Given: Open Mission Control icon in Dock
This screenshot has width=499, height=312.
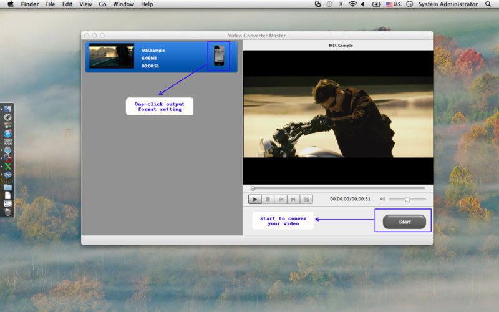Looking at the screenshot, I should [x=7, y=125].
